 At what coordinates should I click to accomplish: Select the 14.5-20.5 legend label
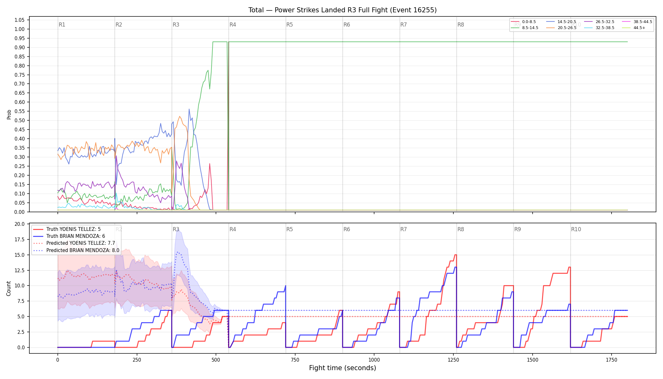[567, 22]
